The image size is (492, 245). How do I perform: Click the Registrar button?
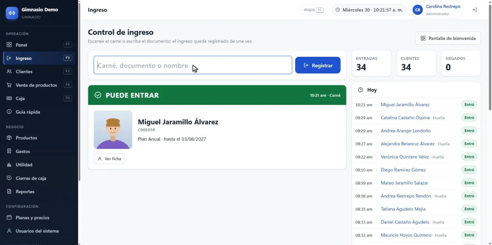coord(318,65)
